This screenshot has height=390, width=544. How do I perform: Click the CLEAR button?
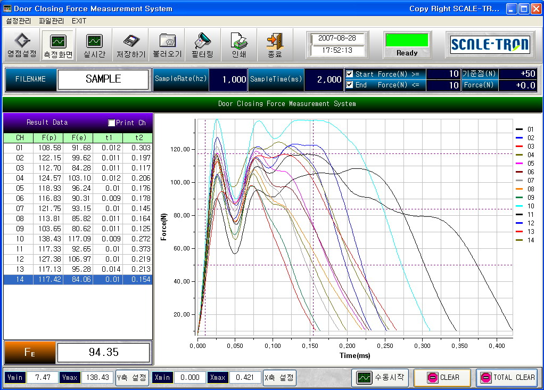pyautogui.click(x=442, y=377)
